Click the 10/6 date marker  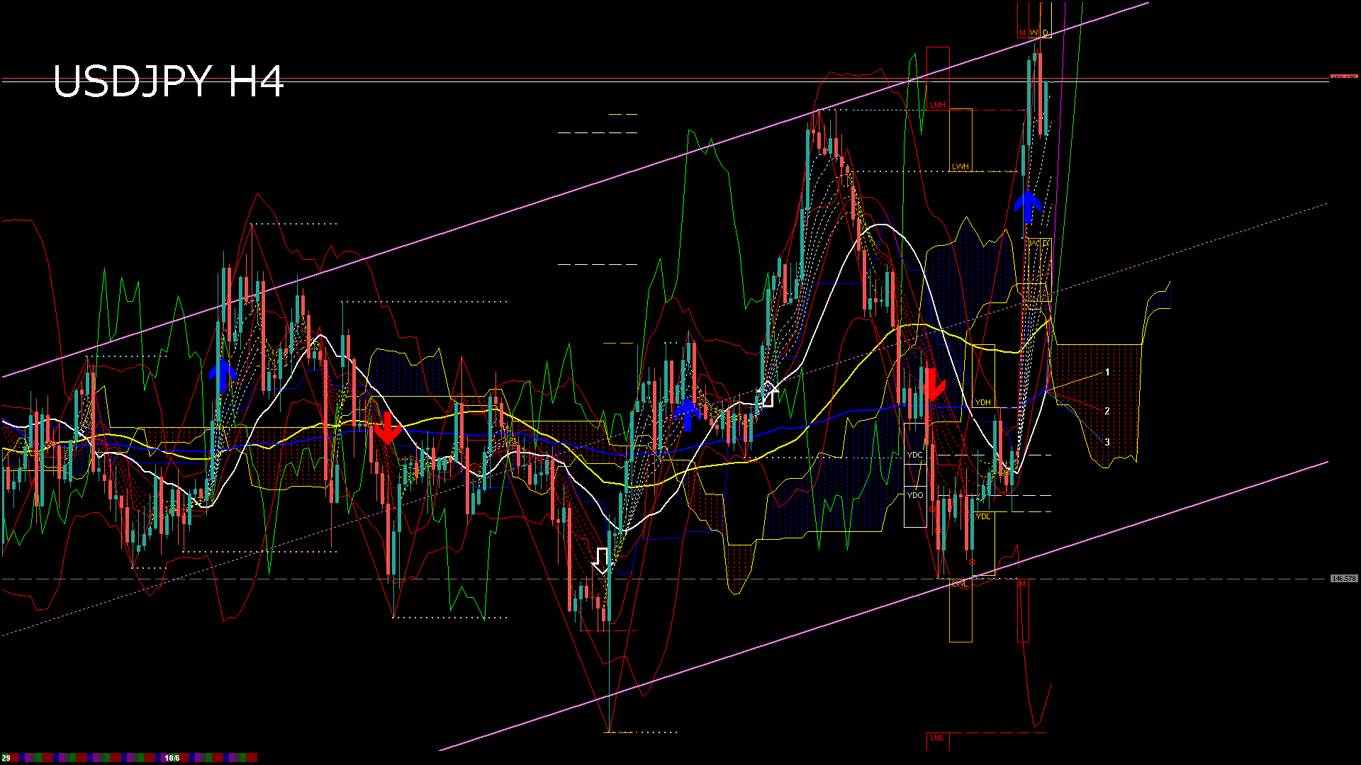pos(172,758)
